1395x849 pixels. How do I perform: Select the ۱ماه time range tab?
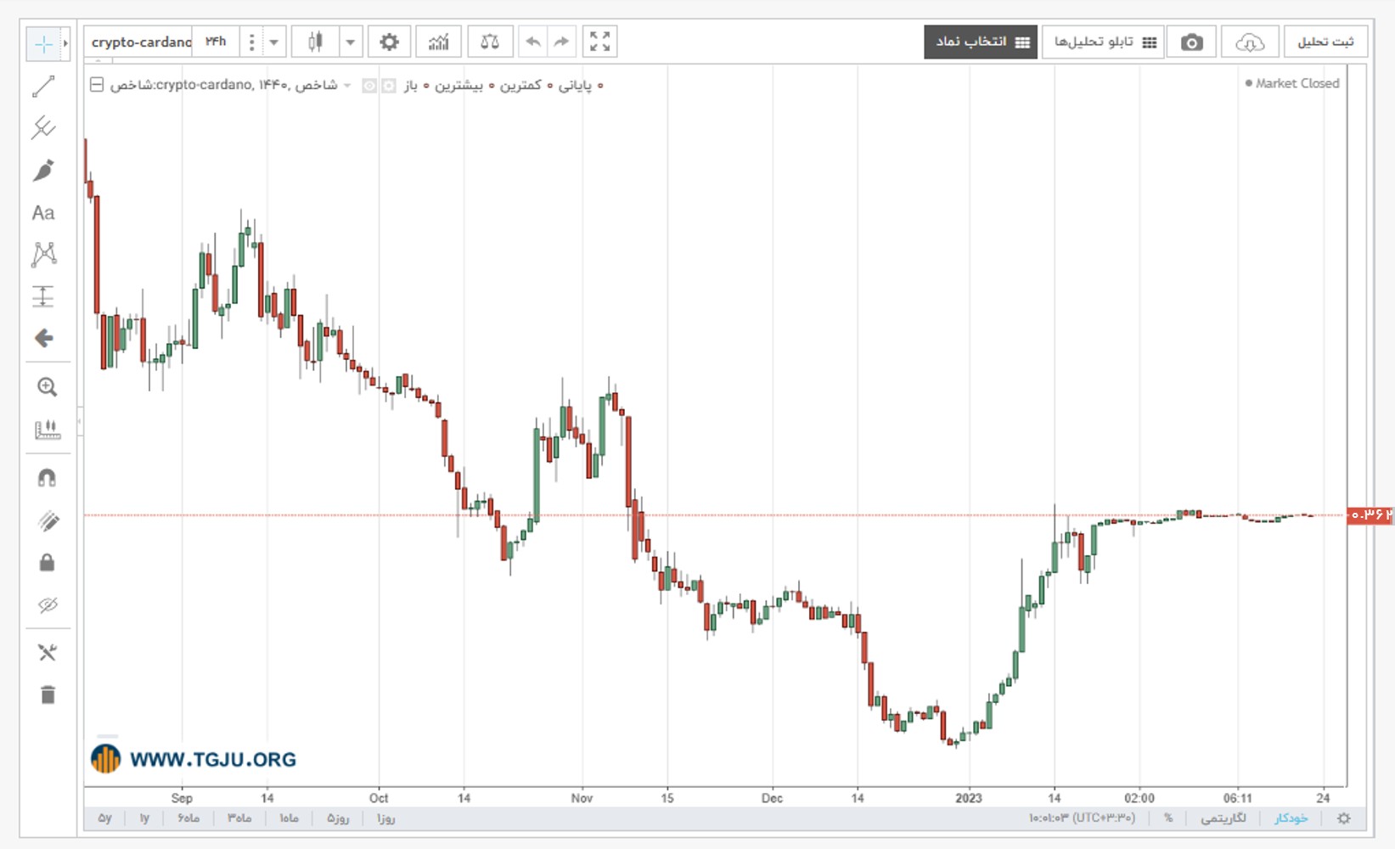click(289, 818)
